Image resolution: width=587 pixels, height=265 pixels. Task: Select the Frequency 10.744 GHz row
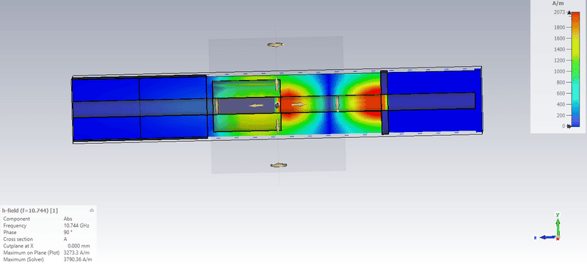pos(48,225)
